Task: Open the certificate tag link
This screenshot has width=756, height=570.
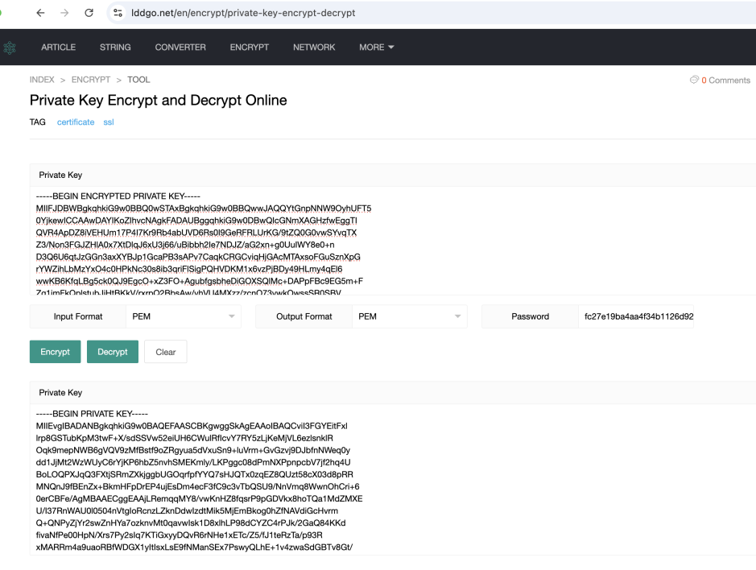Action: 76,122
